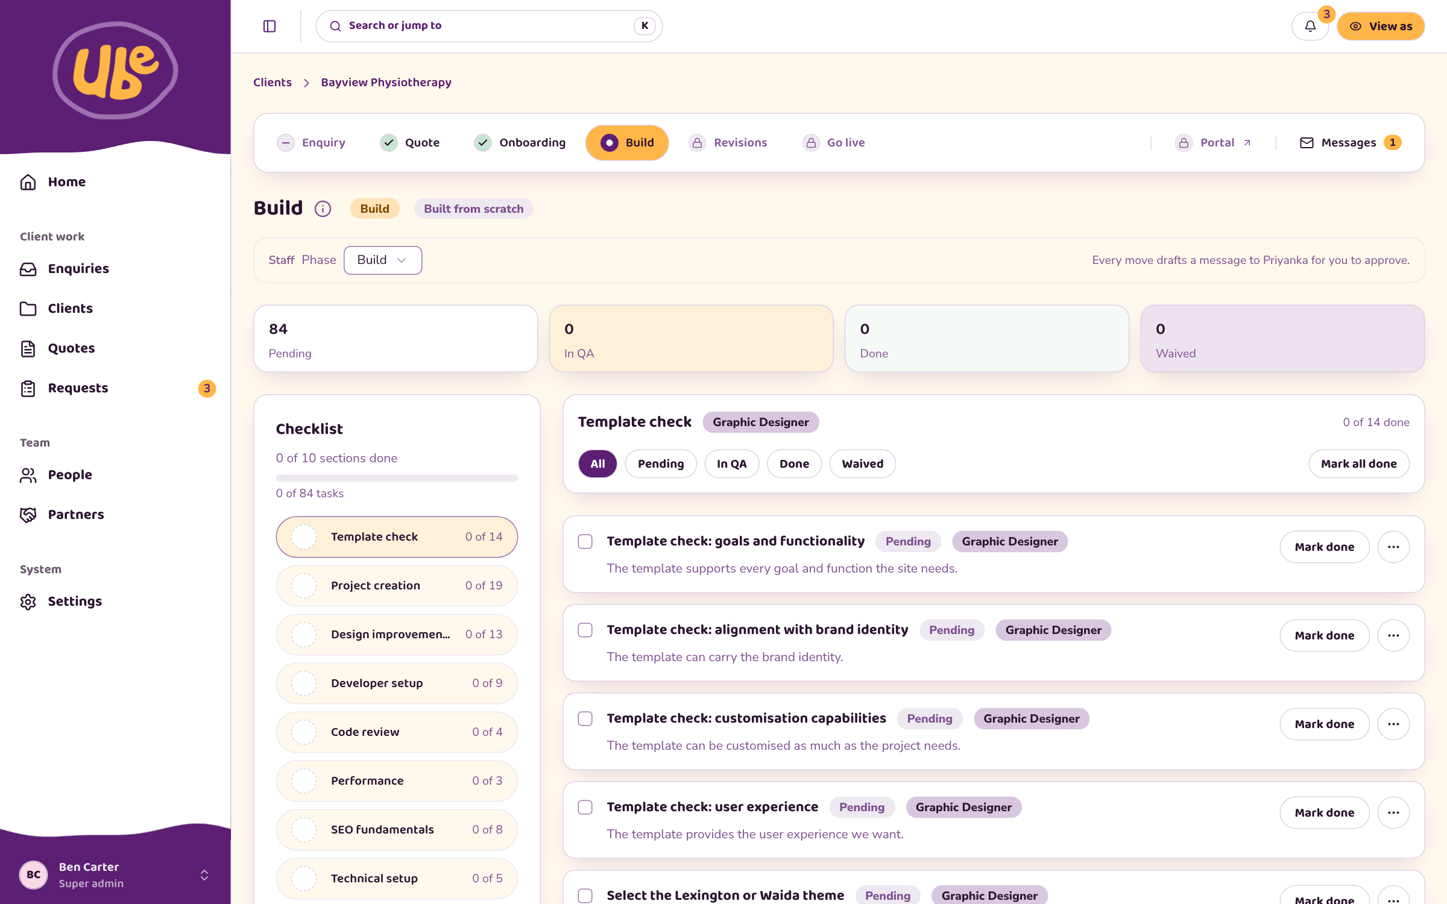Open SEO fundamentals checklist section
This screenshot has height=904, width=1447.
coord(397,830)
